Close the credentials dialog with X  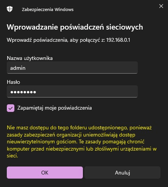(161, 6)
